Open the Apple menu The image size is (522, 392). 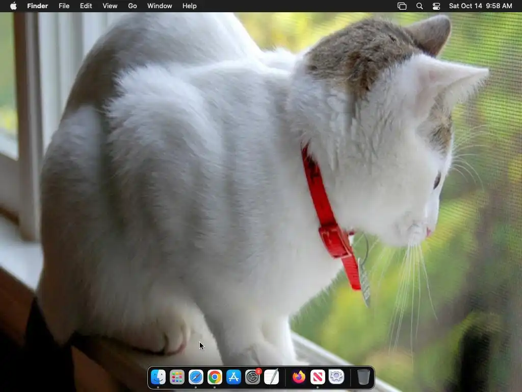[x=13, y=6]
